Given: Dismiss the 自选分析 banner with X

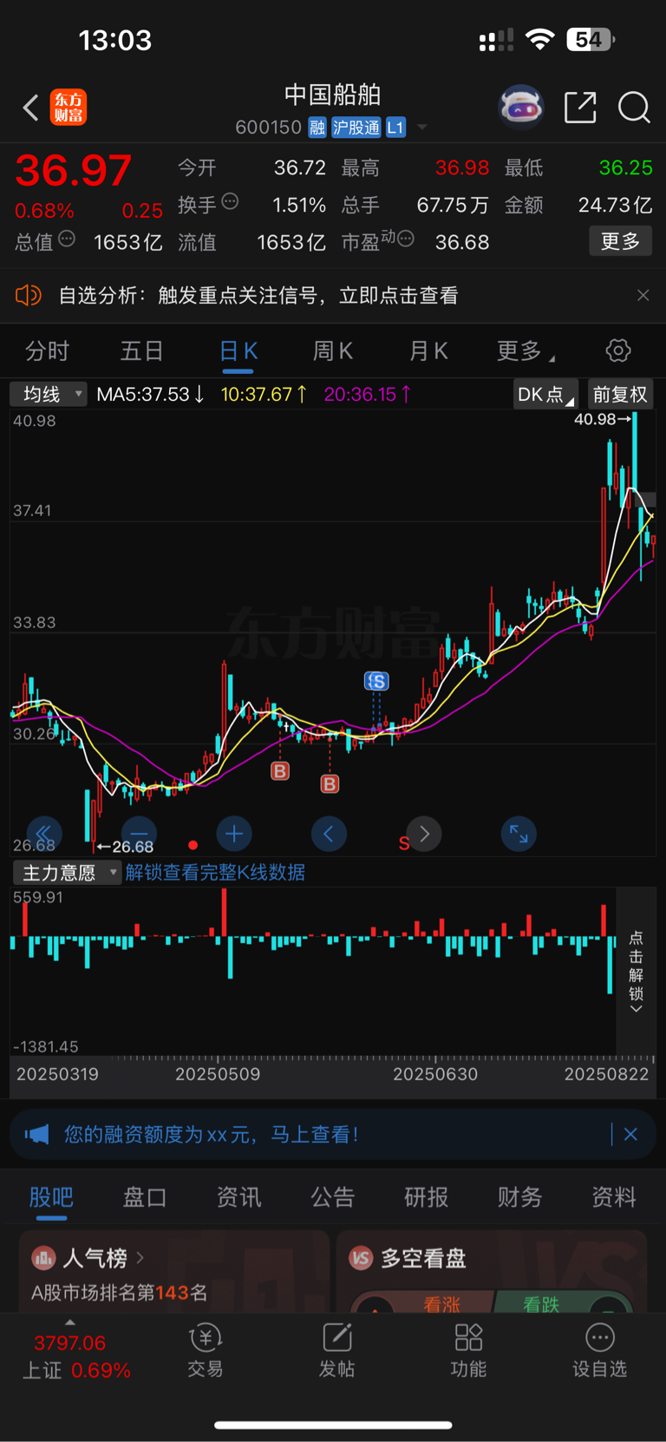Looking at the screenshot, I should tap(643, 296).
